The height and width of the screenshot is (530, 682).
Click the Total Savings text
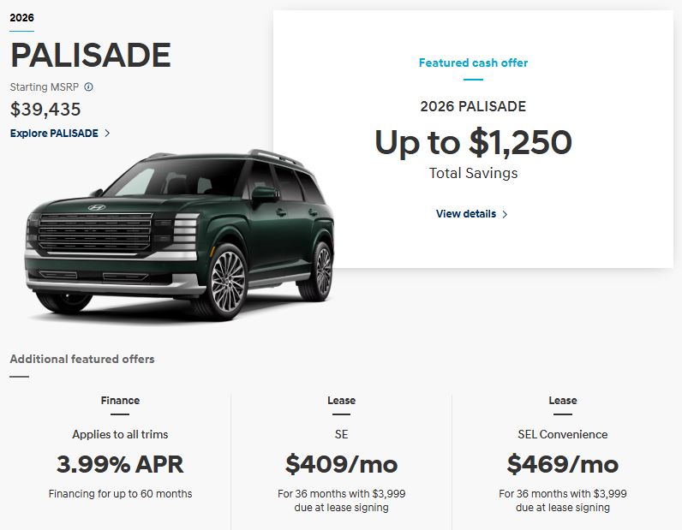[x=473, y=173]
